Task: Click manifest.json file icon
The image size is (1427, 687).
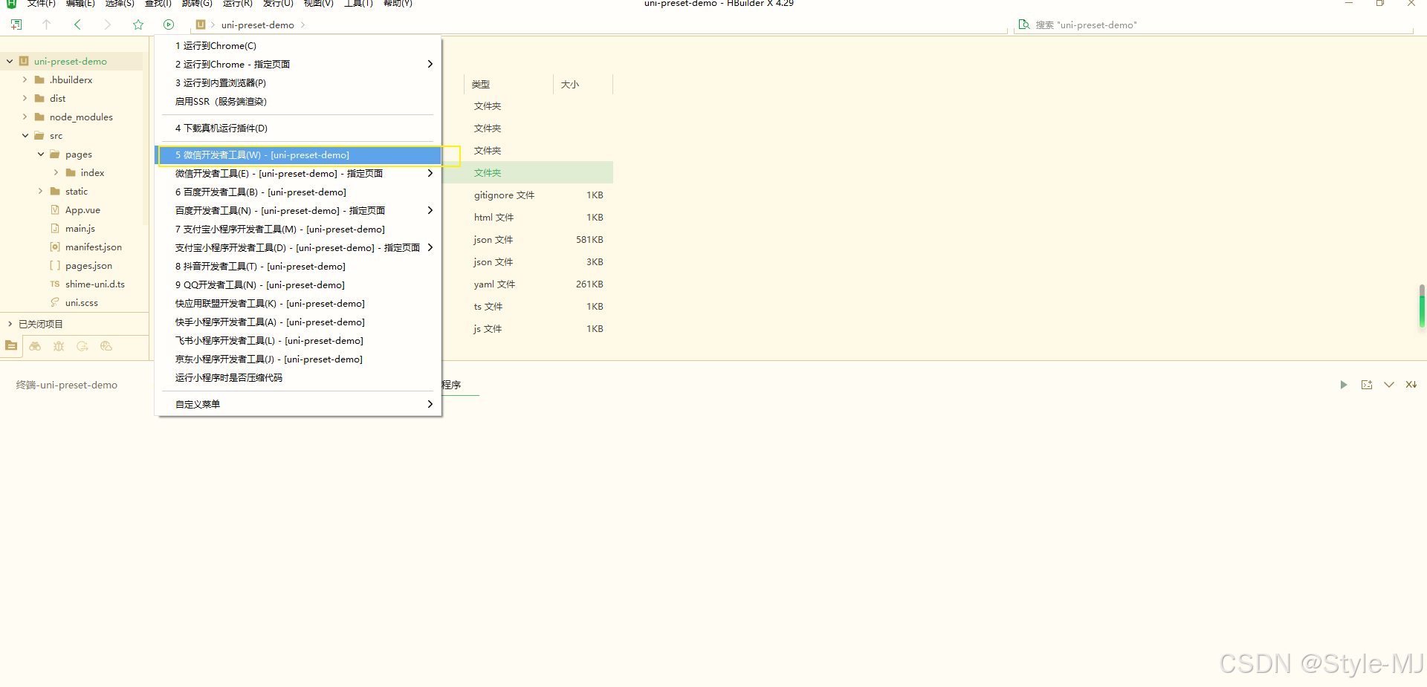Action: tap(55, 247)
